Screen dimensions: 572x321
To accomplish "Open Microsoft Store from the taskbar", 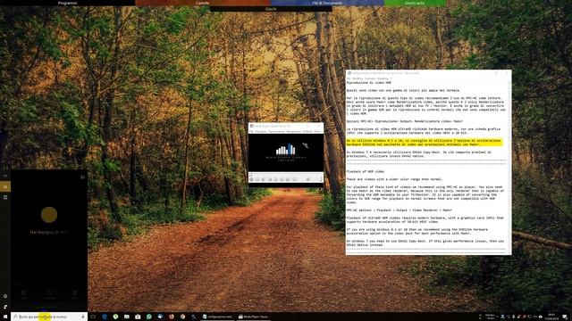I will [x=138, y=317].
